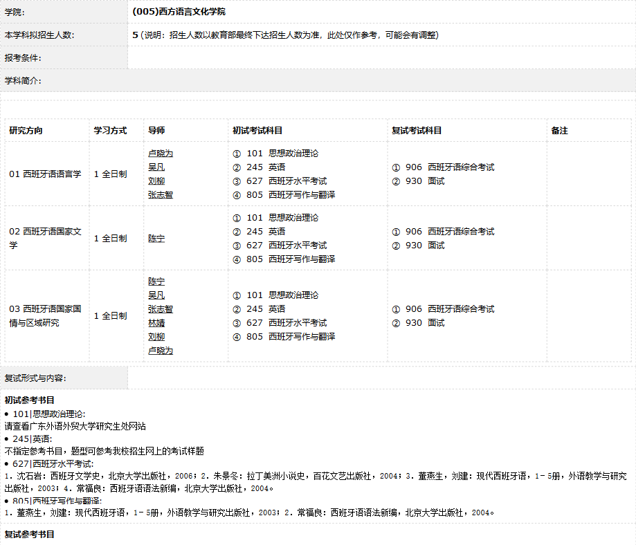Click the 初试参考书目 heading
This screenshot has width=636, height=545.
tap(30, 400)
